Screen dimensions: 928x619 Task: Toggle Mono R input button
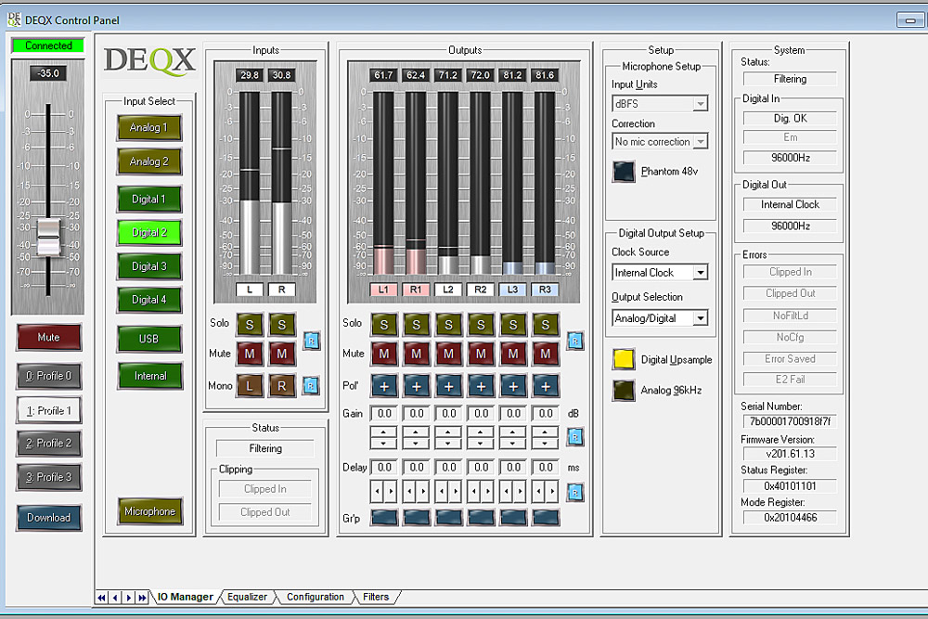tap(282, 386)
